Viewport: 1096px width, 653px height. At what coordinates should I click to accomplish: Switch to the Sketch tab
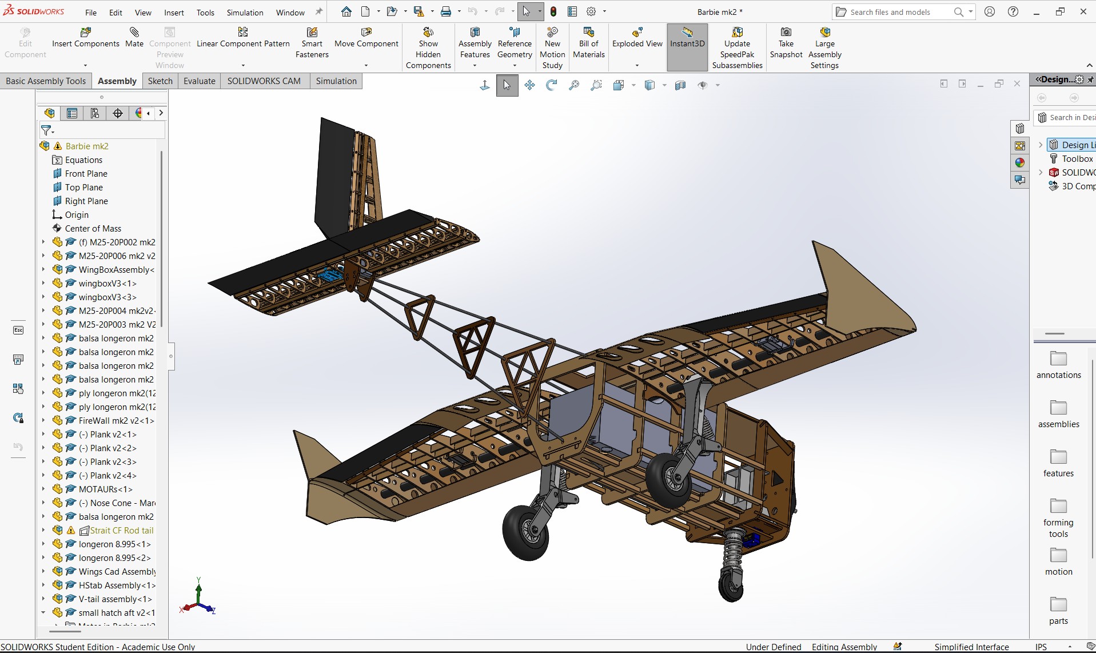[160, 81]
